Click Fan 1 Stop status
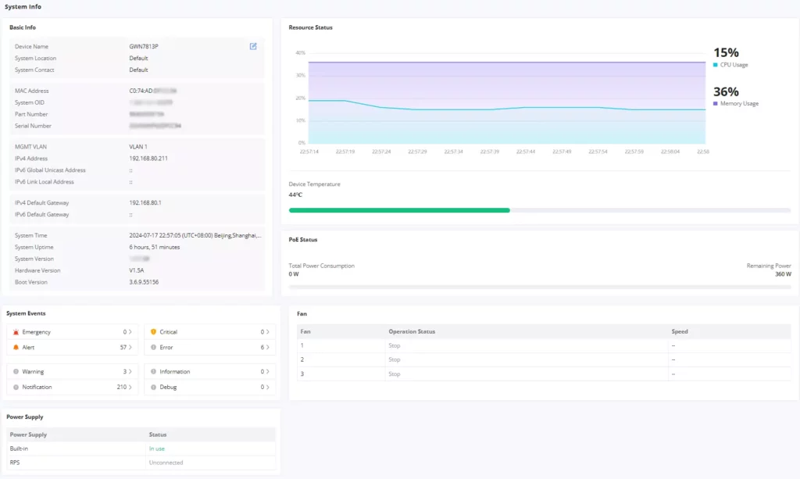Viewport: 800px width, 479px height. click(394, 346)
